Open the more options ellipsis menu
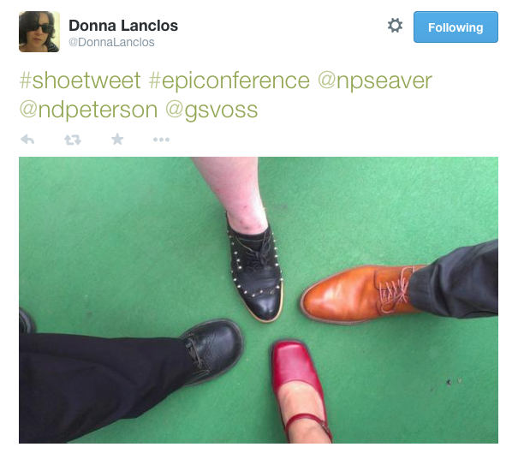The width and height of the screenshot is (518, 459). 161,140
